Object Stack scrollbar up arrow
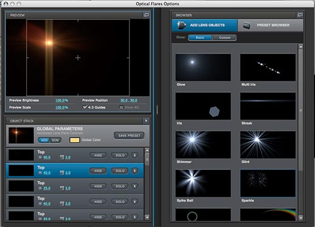The image size is (315, 227). click(147, 151)
